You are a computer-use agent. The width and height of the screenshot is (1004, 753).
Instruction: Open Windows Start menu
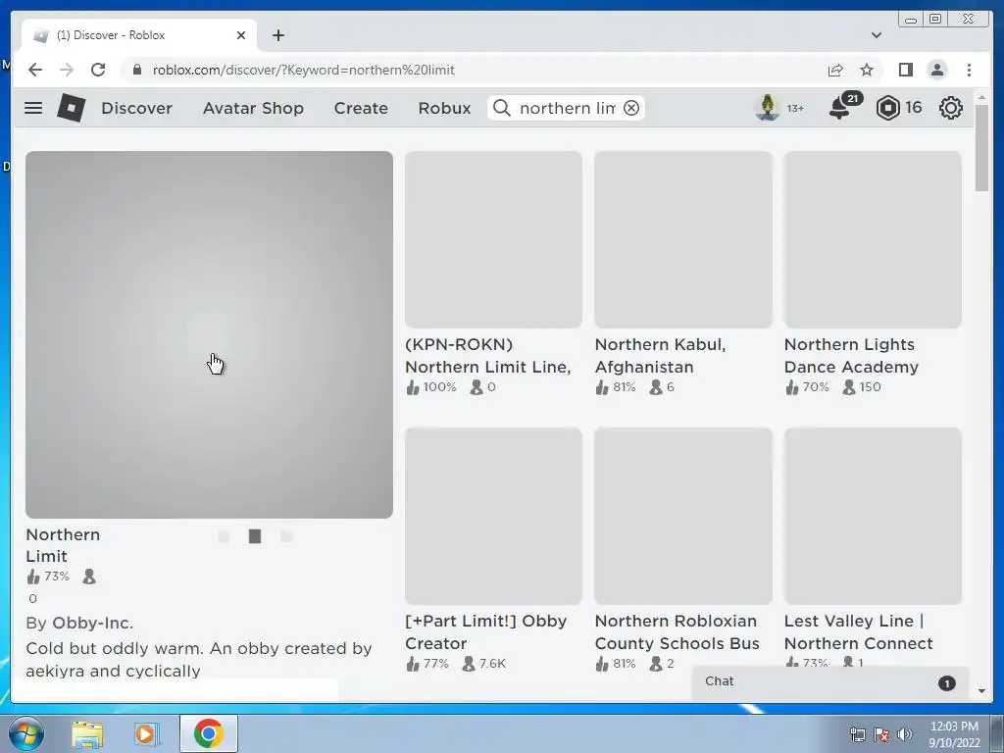coord(25,733)
